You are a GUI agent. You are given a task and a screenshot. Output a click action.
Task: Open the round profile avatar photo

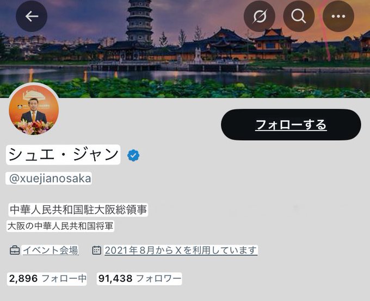pyautogui.click(x=34, y=110)
